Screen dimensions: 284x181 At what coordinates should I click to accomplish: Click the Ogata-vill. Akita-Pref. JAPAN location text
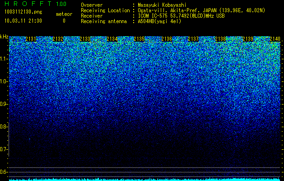tap(201, 10)
